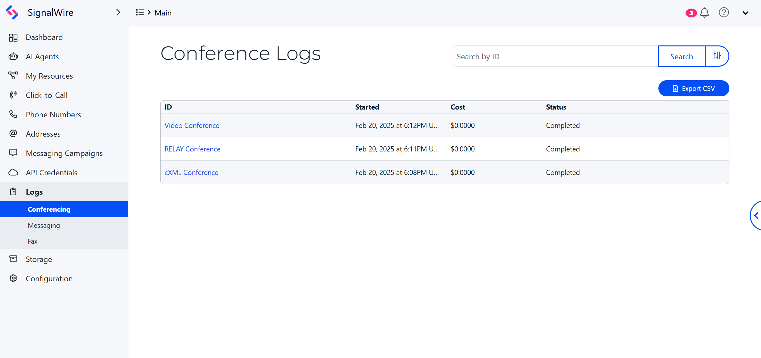View API Credentials

[52, 172]
